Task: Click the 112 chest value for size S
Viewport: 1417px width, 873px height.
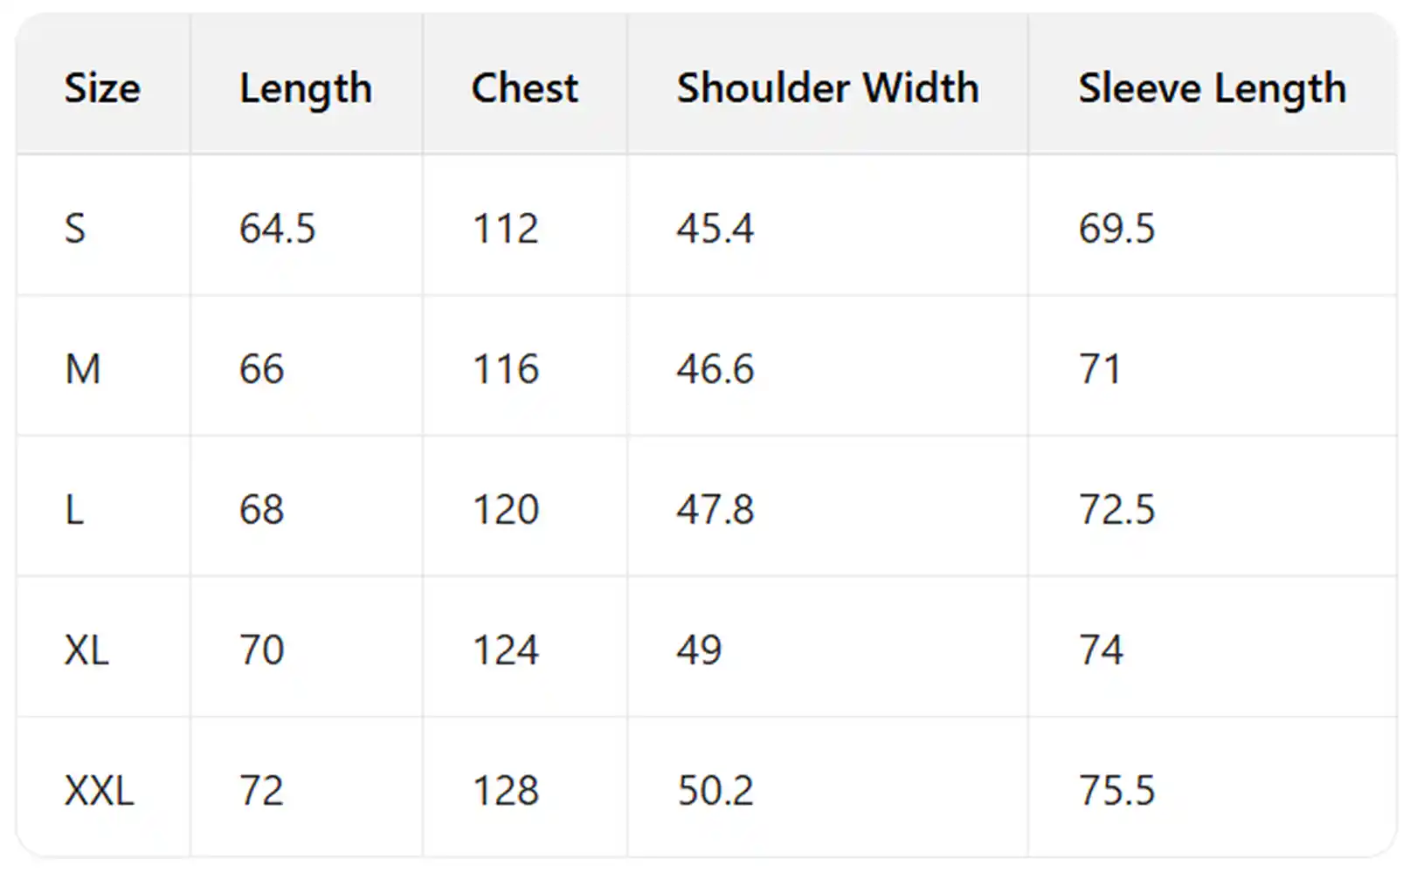Action: coord(505,229)
